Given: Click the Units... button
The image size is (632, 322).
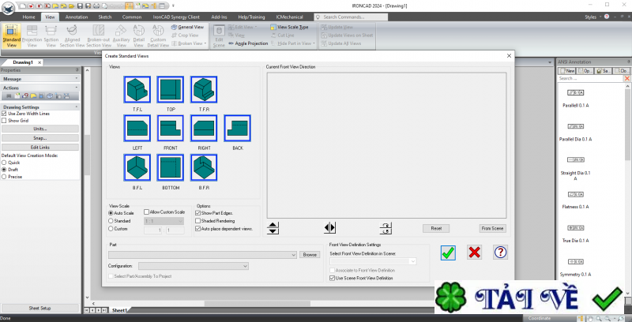Looking at the screenshot, I should (40, 129).
